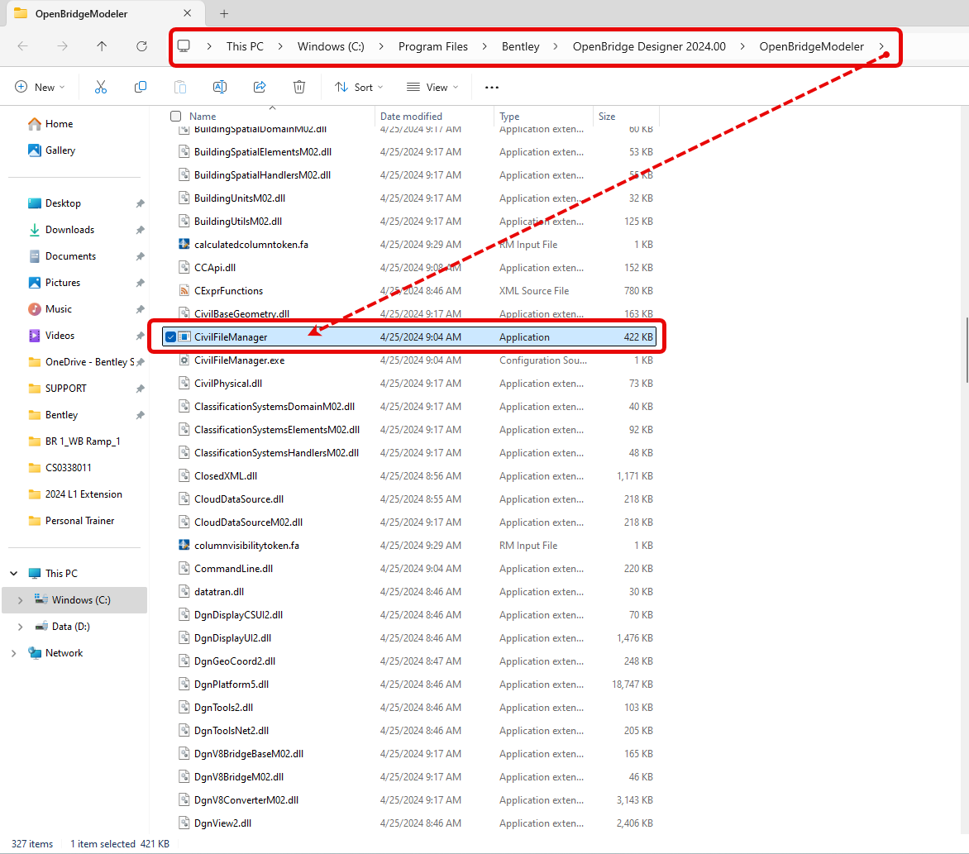Expand the Data (D:) tree node
Image resolution: width=969 pixels, height=854 pixels.
tap(21, 627)
